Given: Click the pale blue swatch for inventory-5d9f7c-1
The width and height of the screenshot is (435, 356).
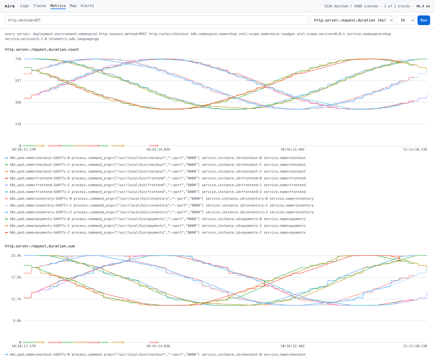Looking at the screenshot, I should (6, 205).
